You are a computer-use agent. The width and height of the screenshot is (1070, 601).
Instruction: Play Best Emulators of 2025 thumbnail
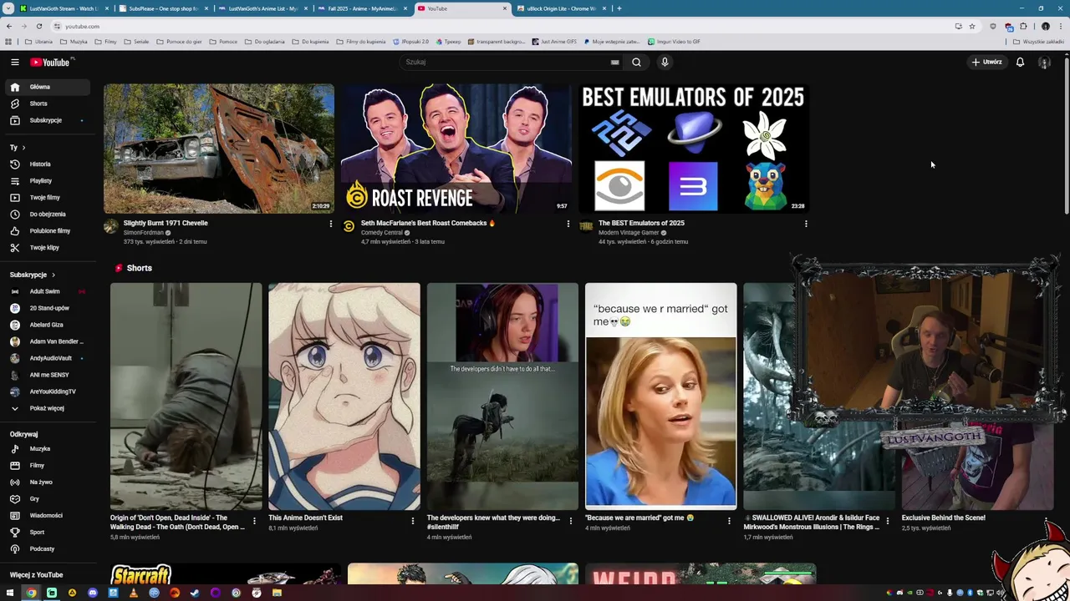694,149
